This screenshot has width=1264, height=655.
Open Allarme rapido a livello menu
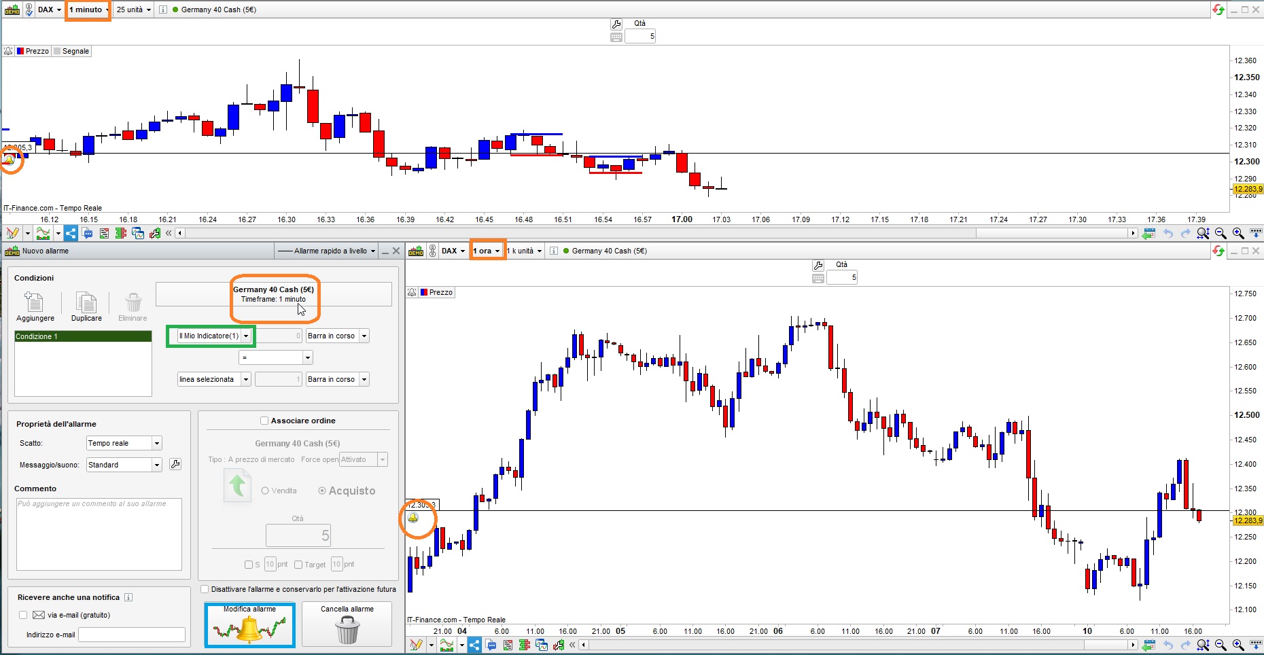[326, 251]
